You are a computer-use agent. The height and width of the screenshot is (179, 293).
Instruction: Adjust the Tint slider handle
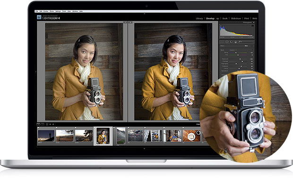click(238, 55)
